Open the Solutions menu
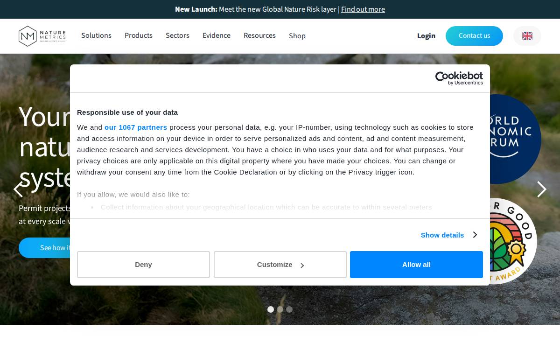Image resolution: width=560 pixels, height=350 pixels. 96,35
